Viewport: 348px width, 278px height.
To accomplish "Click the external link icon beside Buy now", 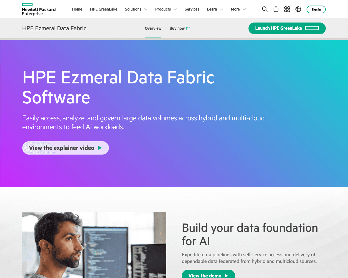I will [x=188, y=28].
